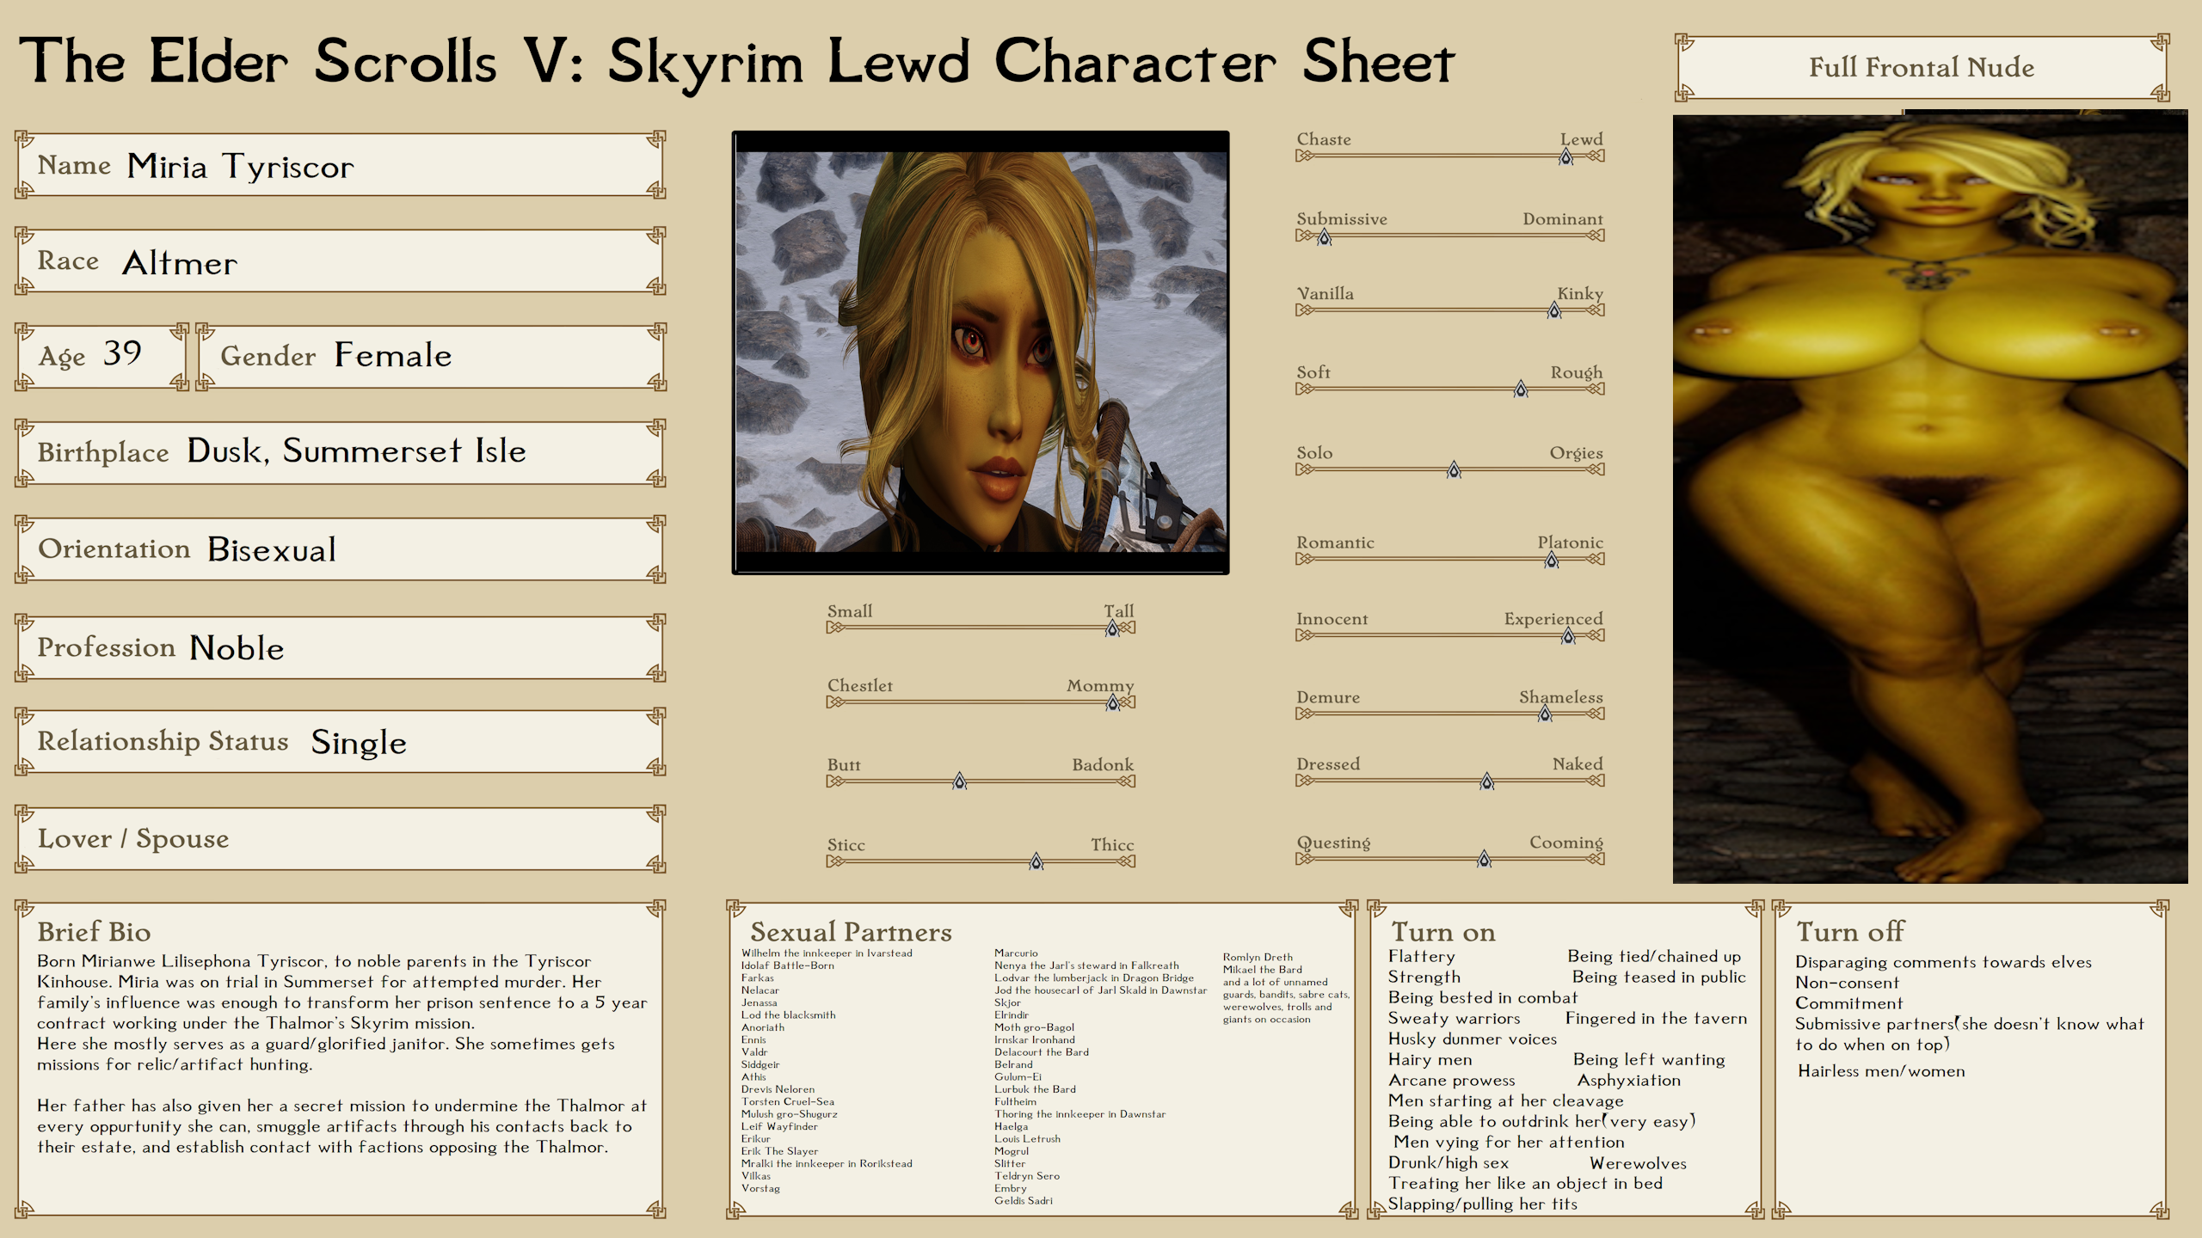Viewport: 2202px width, 1238px height.
Task: Select the Delacourt the Bard entry
Action: [x=1042, y=1052]
